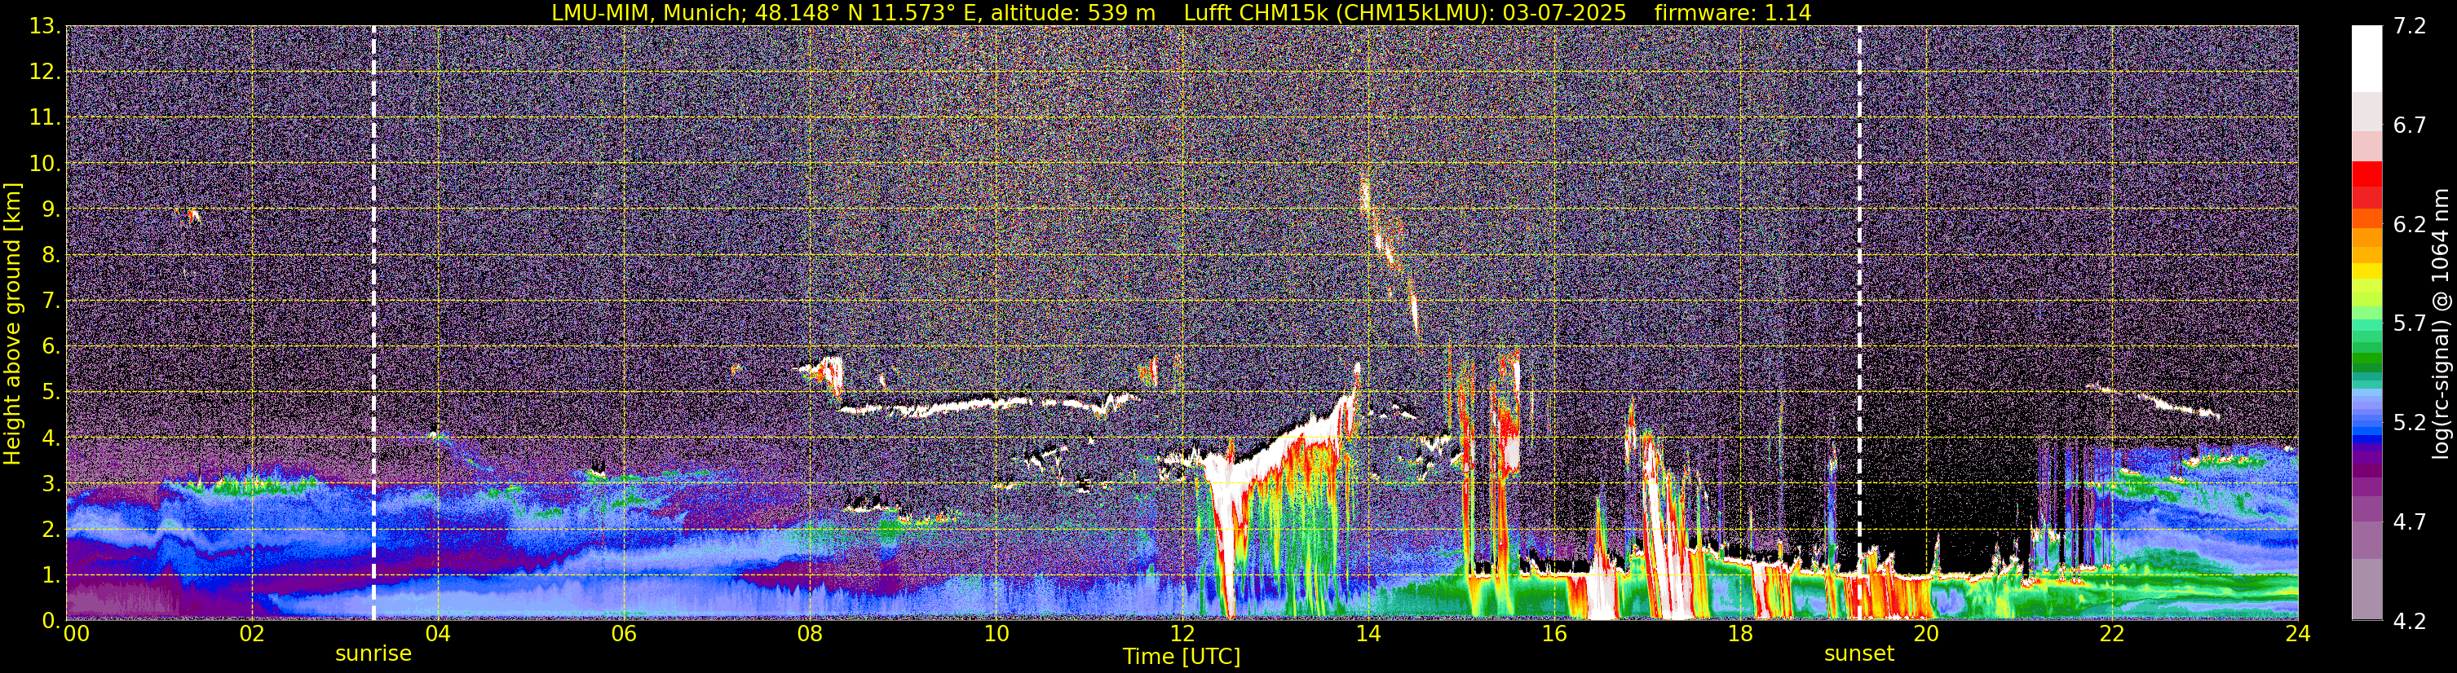The width and height of the screenshot is (2457, 673).
Task: Click the '10.' tick on the height axis
Action: tap(45, 163)
